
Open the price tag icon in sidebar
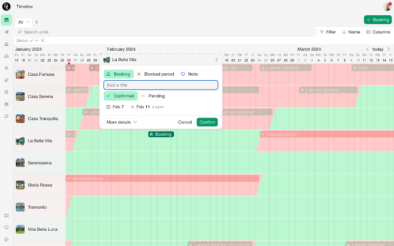(6, 80)
